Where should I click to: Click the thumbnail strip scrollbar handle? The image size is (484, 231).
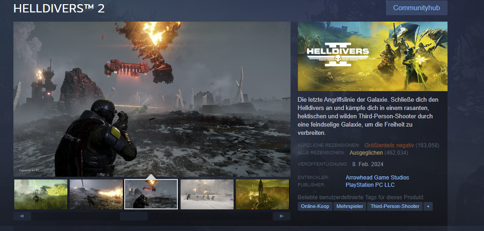click(x=133, y=216)
